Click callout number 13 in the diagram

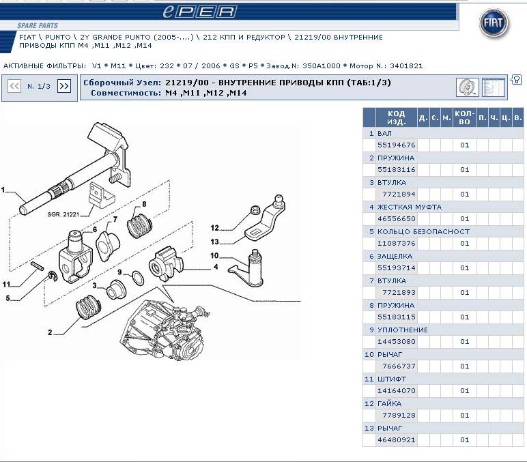tap(214, 242)
